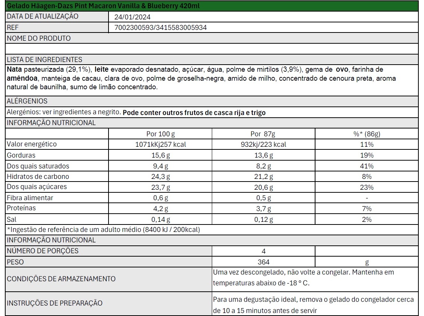Click the date value 24/01/2024
The image size is (424, 316).
132,17
